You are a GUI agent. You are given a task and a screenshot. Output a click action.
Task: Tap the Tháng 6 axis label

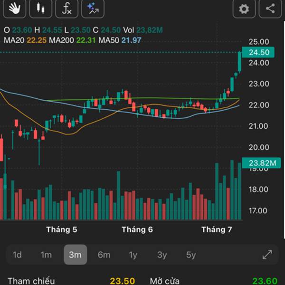pos(137,229)
